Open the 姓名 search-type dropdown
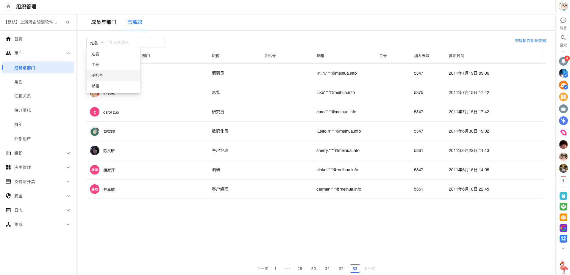 tap(96, 43)
